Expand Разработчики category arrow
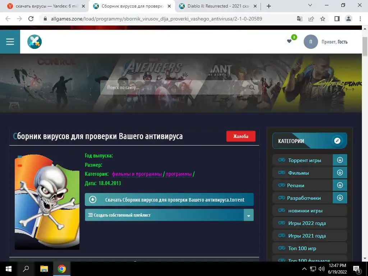 (340, 198)
